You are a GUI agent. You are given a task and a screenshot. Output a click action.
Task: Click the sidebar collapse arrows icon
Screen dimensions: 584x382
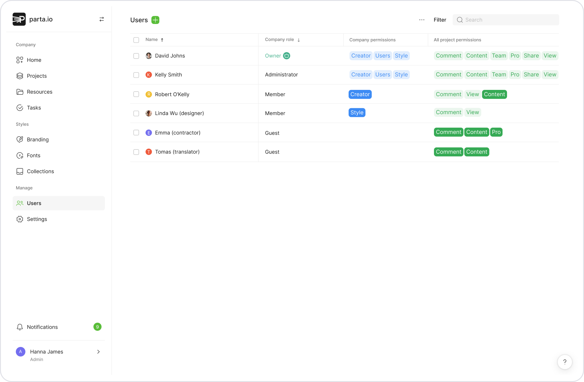click(102, 19)
